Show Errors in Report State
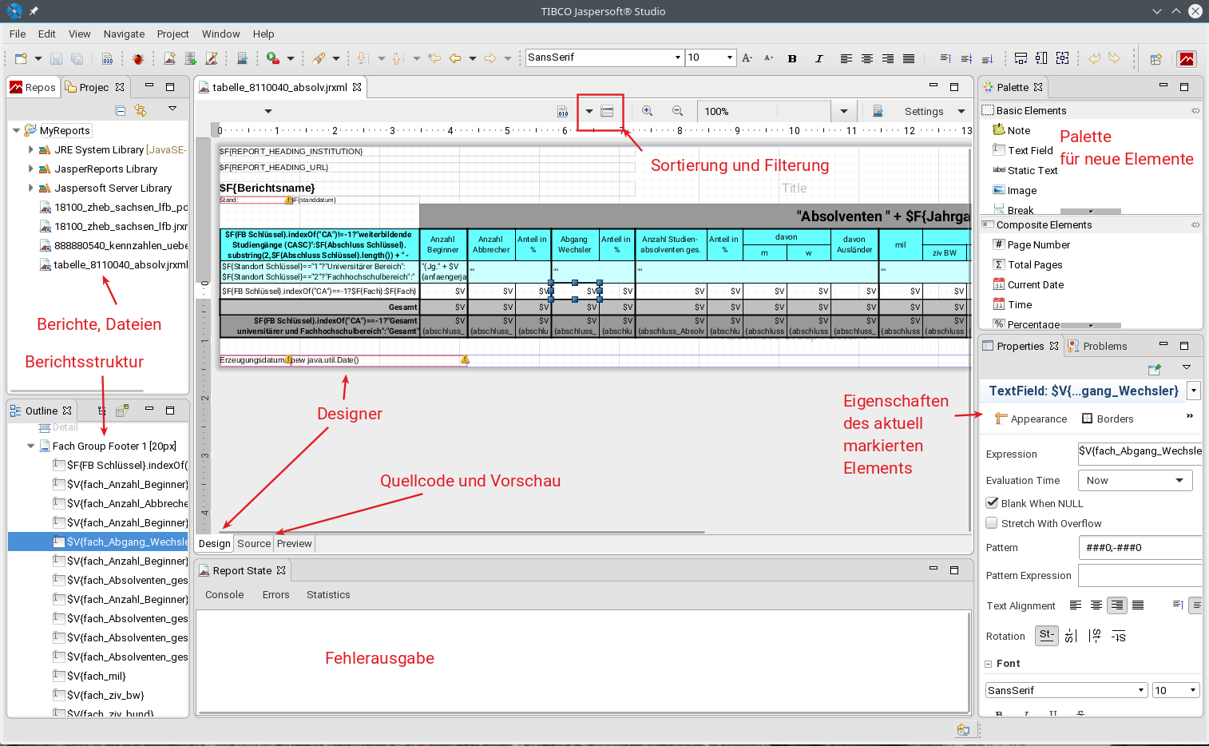 276,594
